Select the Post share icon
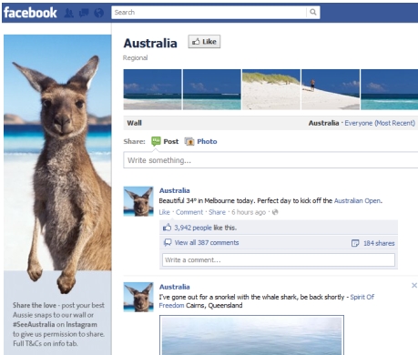The image size is (418, 355). (x=156, y=141)
